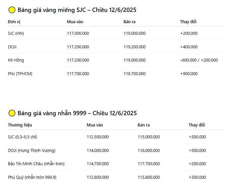This screenshot has height=190, width=225.
Task: Click the Mi Hồng change value cell
Action: click(x=199, y=60)
